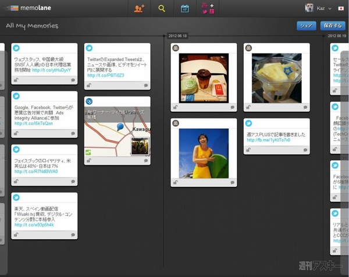Click the Kaz profile avatar

(309, 8)
